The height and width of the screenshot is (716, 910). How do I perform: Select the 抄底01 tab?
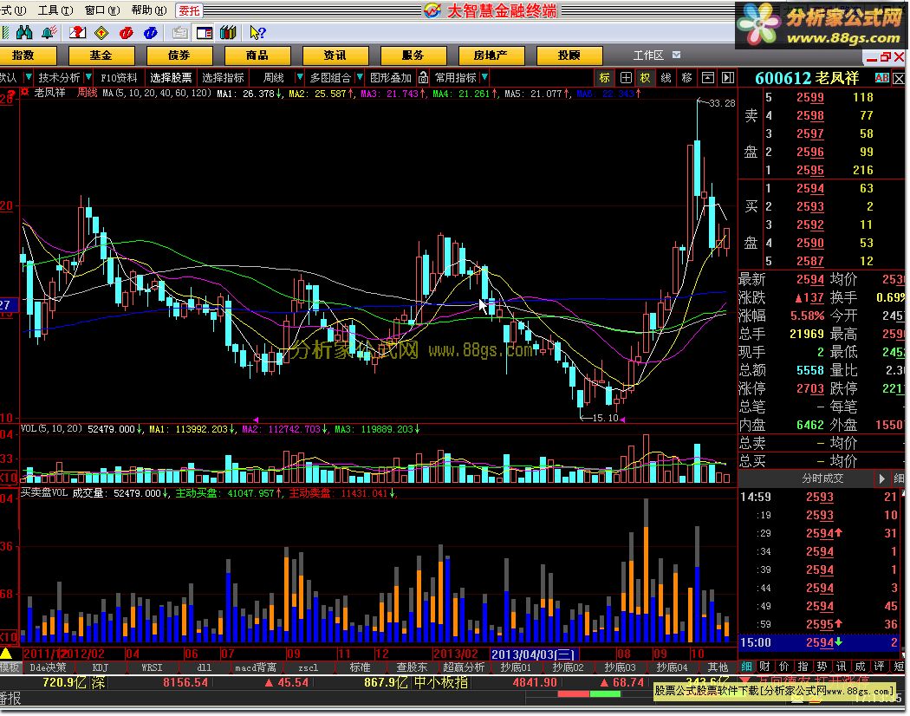516,667
